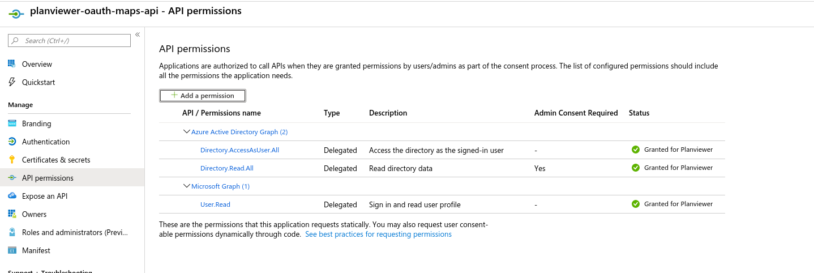Click the API / Permissions name column header
This screenshot has height=273, width=814.
tap(221, 113)
